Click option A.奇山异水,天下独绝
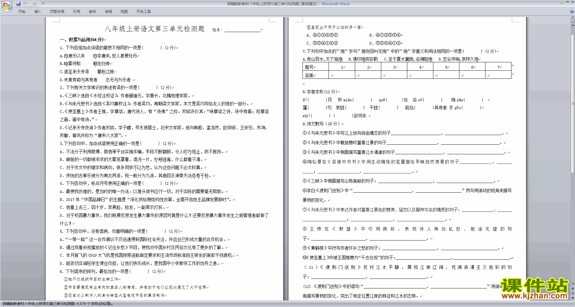 tap(323, 59)
